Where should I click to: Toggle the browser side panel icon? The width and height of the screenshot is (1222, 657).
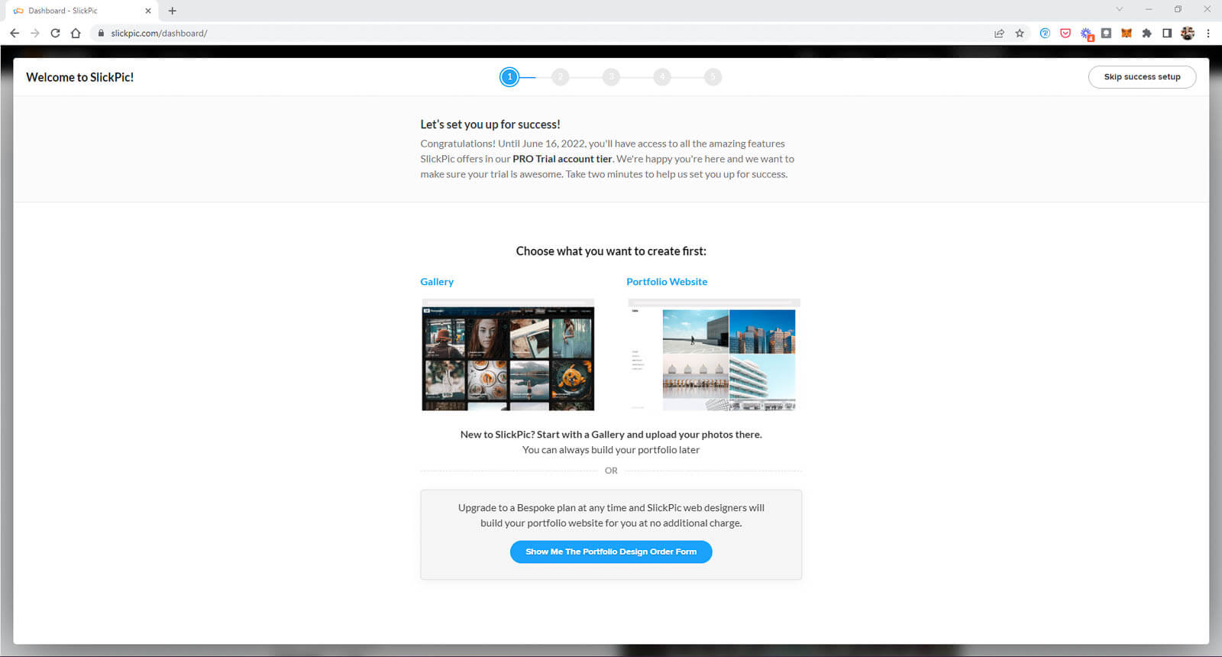pos(1167,34)
